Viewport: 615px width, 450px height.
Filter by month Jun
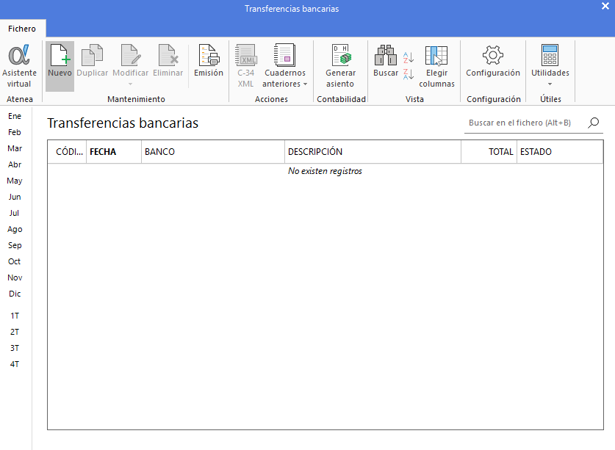click(15, 197)
